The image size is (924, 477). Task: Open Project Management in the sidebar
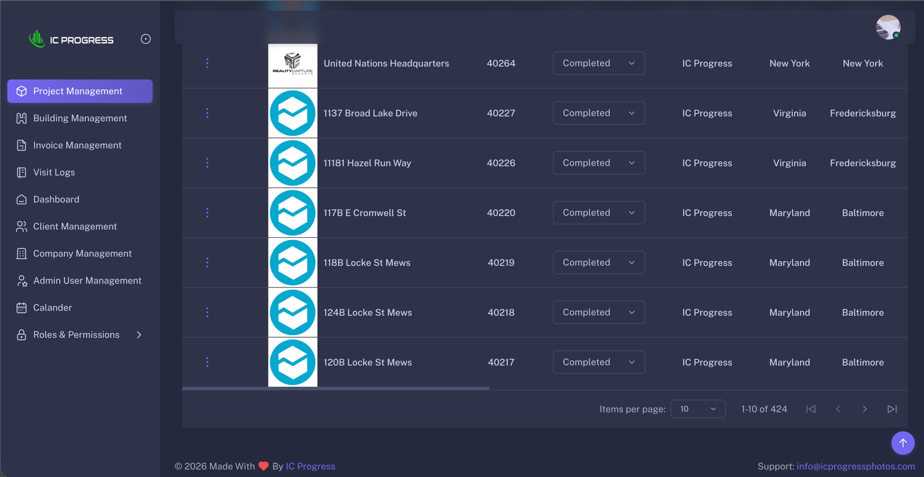[80, 91]
